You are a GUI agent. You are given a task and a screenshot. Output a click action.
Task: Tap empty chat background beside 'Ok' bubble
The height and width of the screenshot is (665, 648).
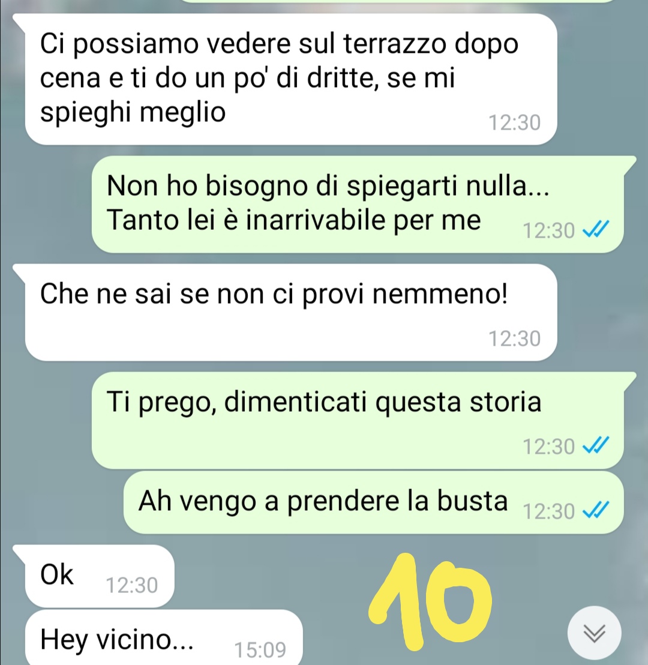pos(271,577)
